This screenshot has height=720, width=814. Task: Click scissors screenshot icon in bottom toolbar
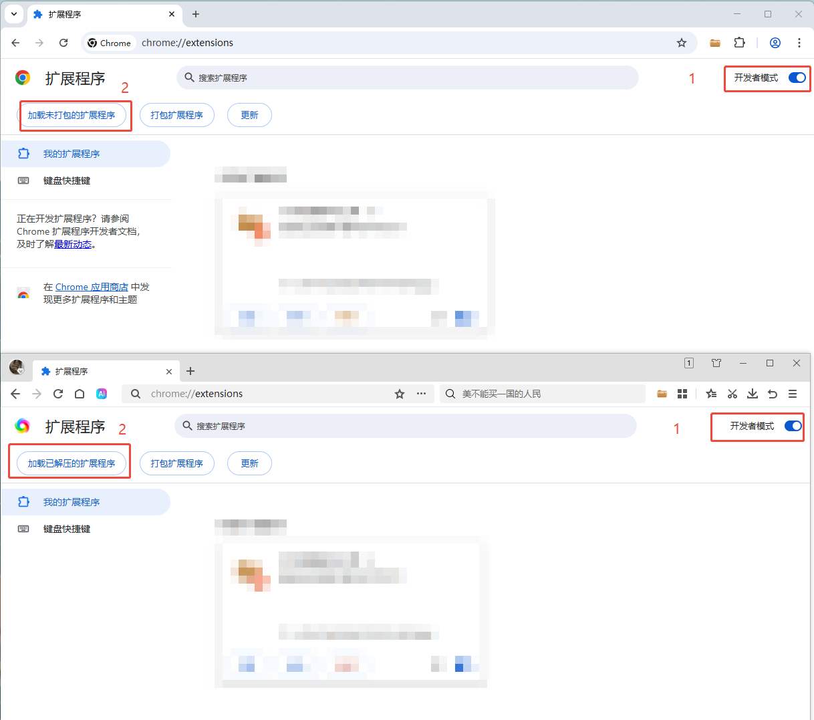coord(732,394)
